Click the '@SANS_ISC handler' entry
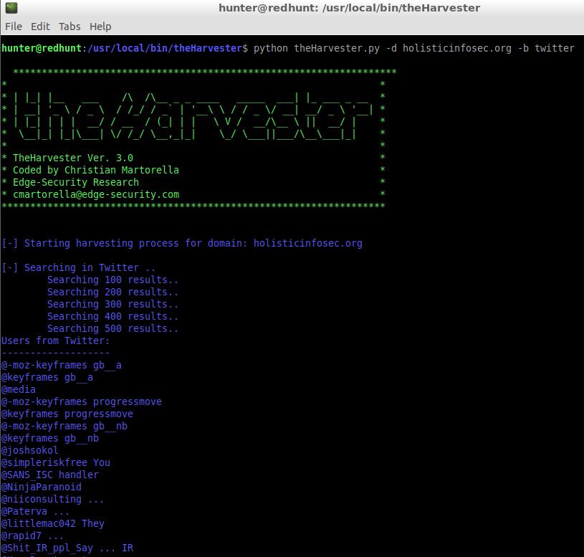The width and height of the screenshot is (584, 557). (x=50, y=475)
